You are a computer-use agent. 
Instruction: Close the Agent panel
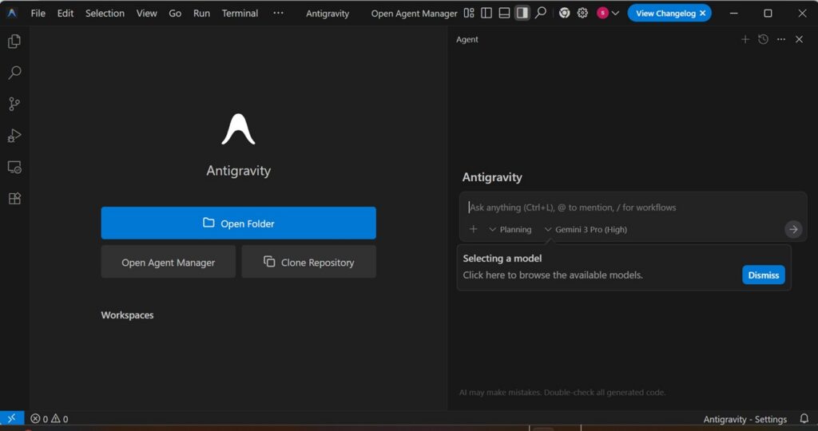tap(799, 39)
